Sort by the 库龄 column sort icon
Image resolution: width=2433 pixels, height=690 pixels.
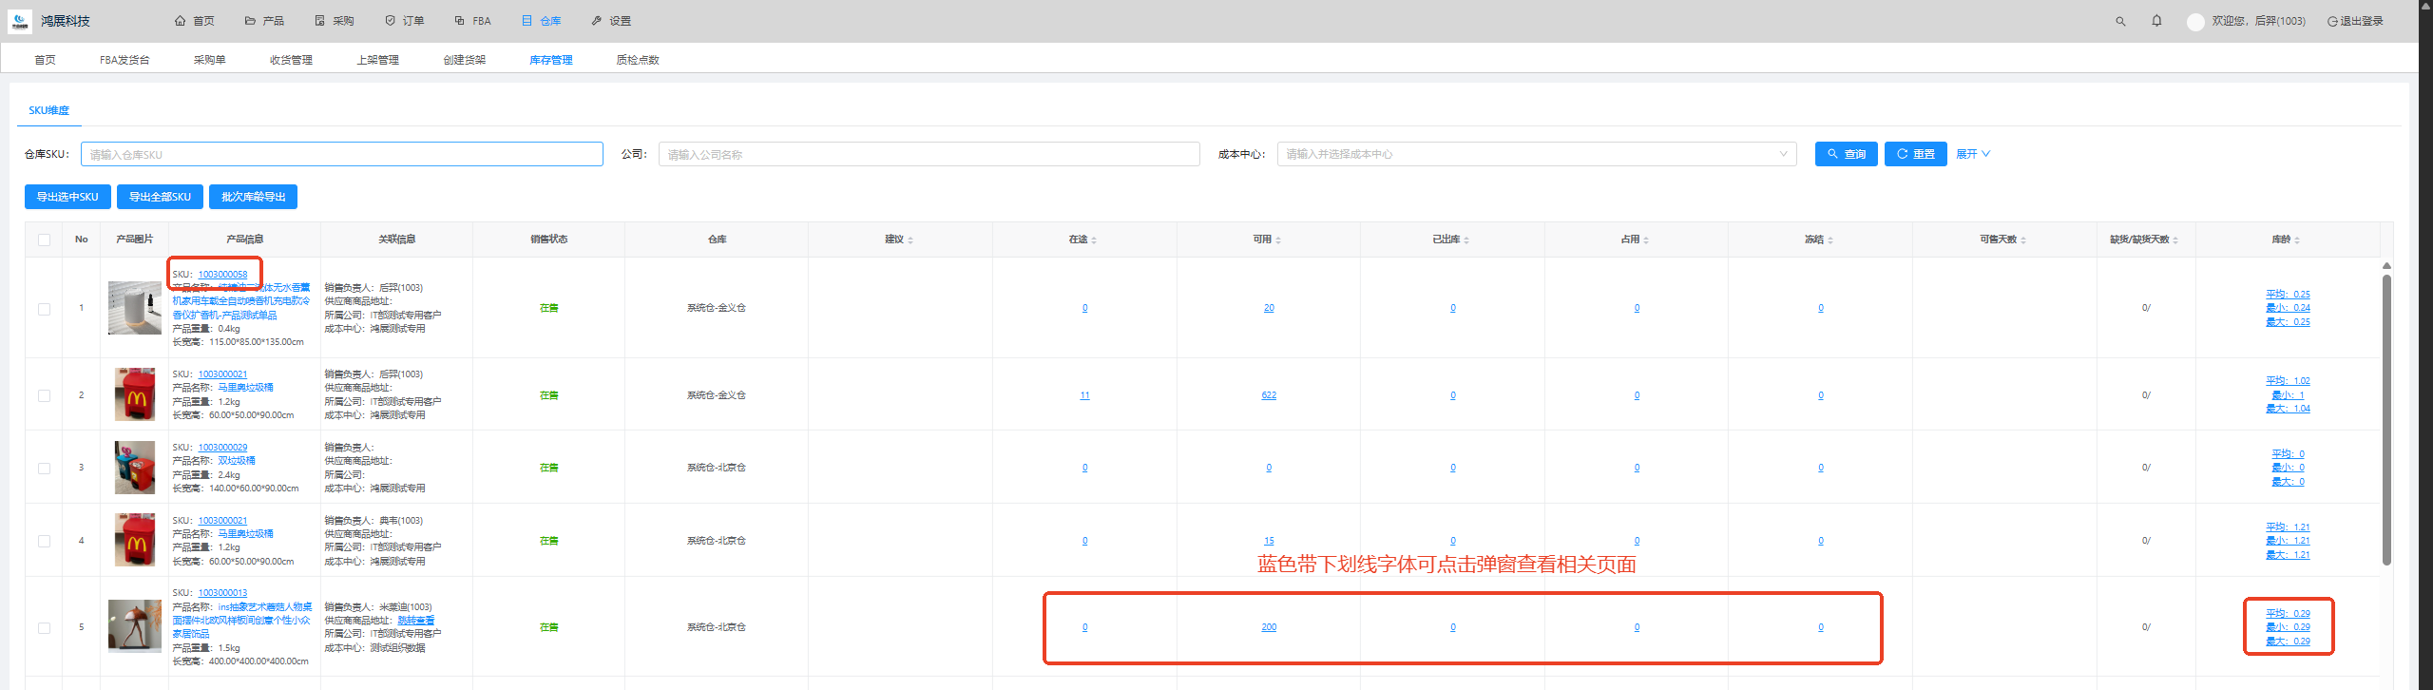click(2297, 240)
